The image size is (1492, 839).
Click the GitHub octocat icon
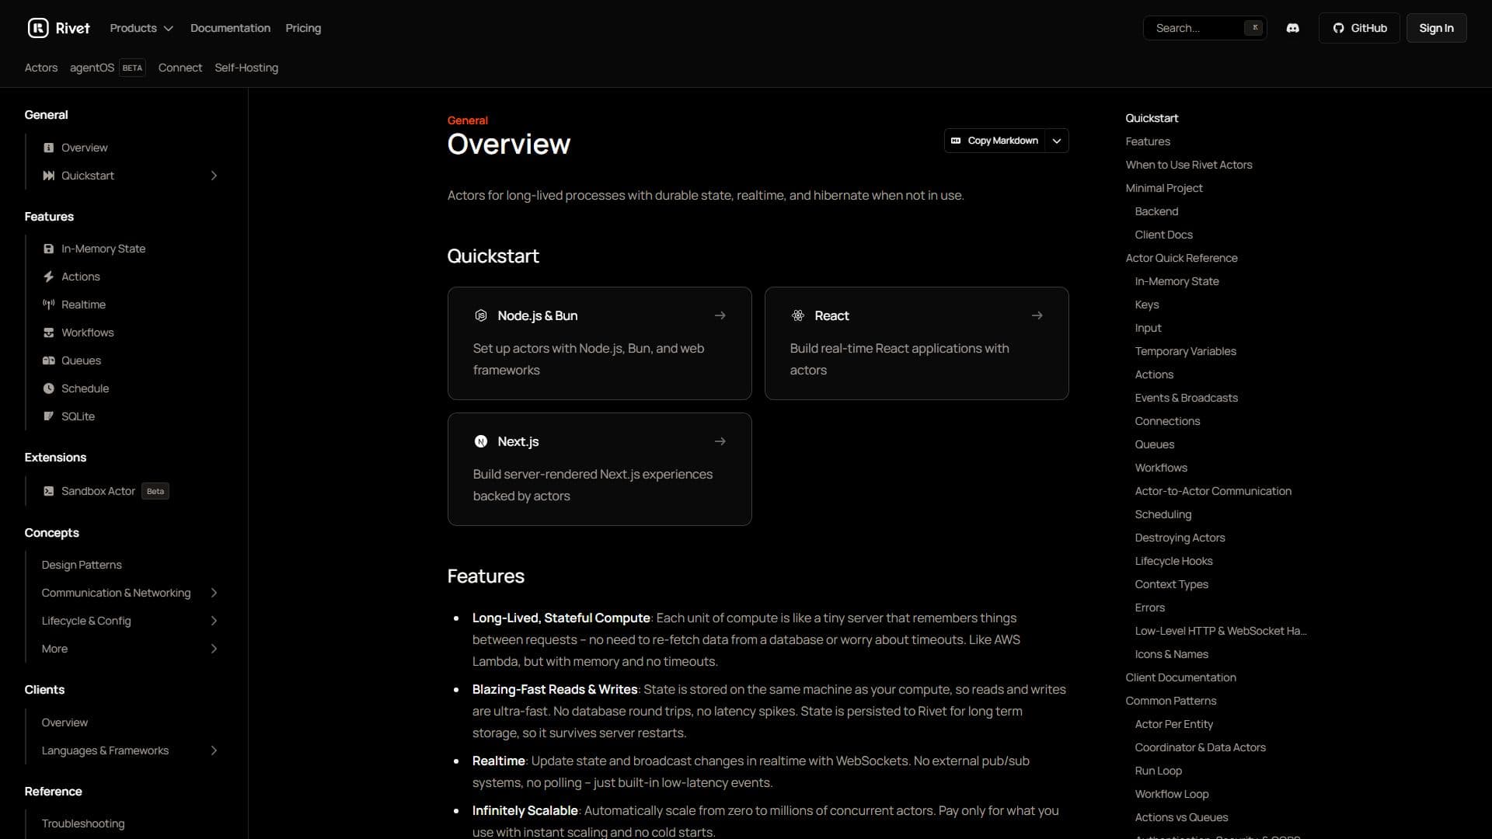1338,28
